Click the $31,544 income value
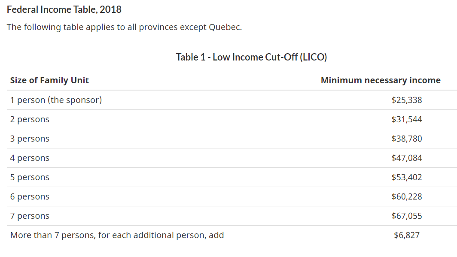The image size is (457, 257). click(x=407, y=119)
